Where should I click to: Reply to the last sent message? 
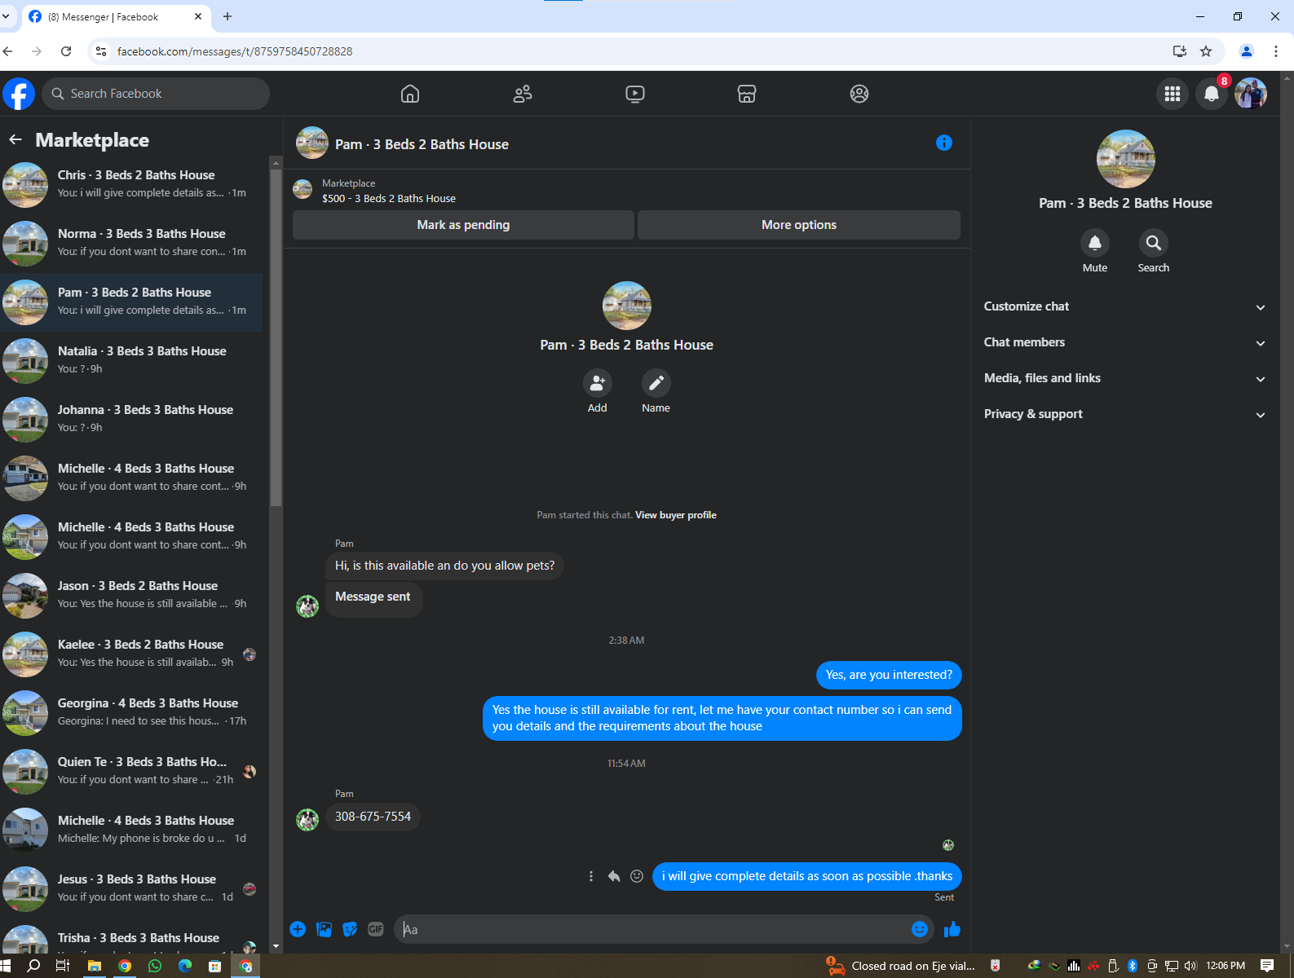pos(614,876)
